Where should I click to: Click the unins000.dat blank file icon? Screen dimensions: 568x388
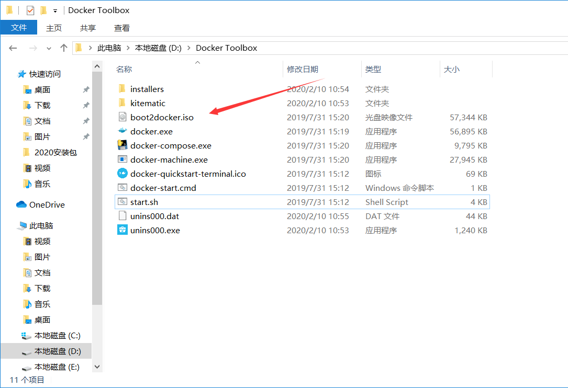(122, 216)
